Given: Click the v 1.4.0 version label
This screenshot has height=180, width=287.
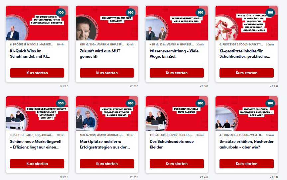Looking at the screenshot, I should (204, 177).
